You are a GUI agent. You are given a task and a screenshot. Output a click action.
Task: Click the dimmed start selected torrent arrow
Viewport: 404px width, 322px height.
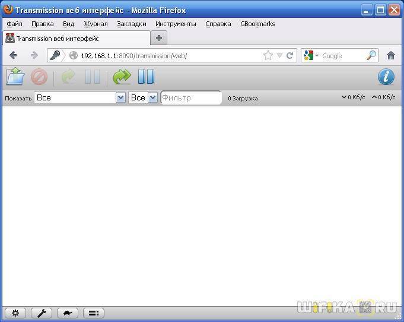click(68, 77)
